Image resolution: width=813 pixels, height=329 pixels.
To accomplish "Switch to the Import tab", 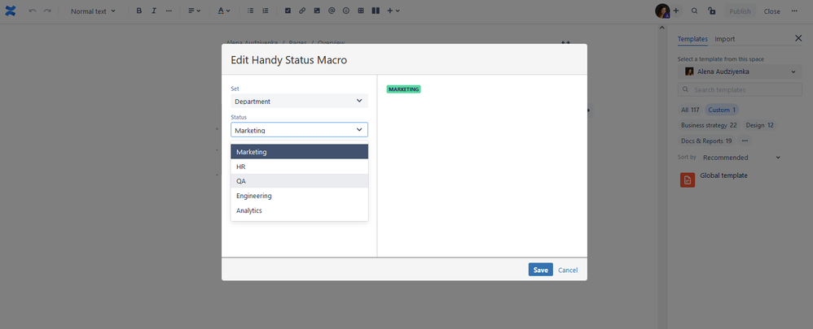I will (x=724, y=39).
